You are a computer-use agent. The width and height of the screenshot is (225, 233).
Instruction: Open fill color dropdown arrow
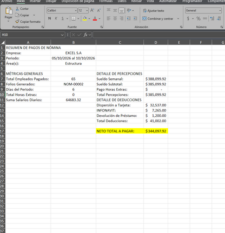(89, 18)
